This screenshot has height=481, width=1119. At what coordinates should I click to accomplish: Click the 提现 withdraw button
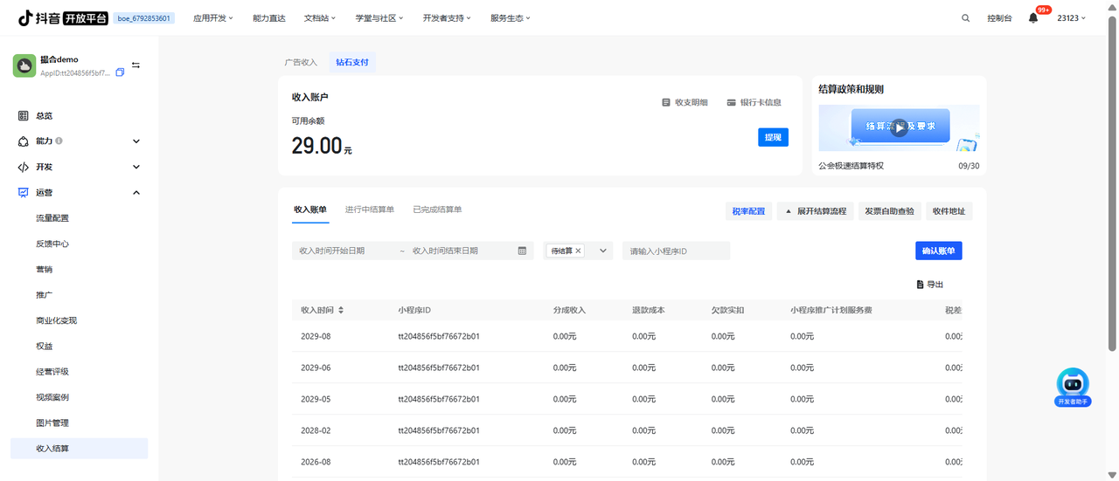pyautogui.click(x=773, y=137)
